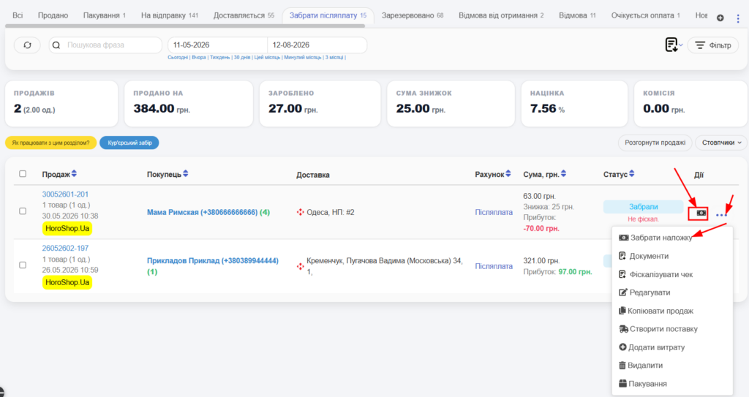Open the vertical three-dots menu
Image resolution: width=749 pixels, height=397 pixels.
point(738,18)
